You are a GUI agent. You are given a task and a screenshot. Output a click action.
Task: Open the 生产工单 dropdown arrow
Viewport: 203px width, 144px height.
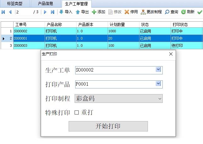coord(158,69)
